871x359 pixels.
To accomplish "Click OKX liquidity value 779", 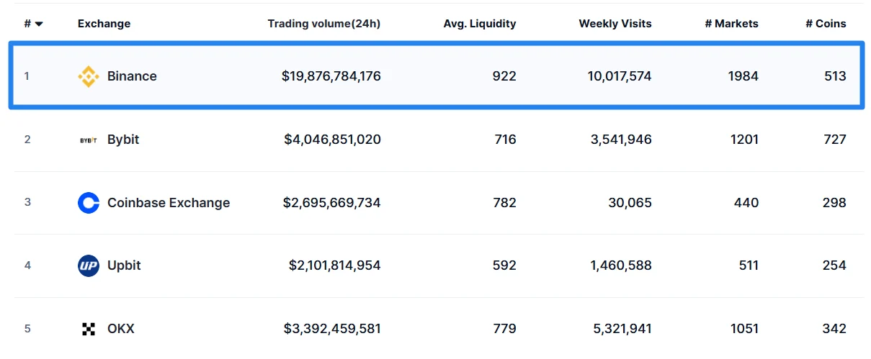I will click(x=504, y=329).
